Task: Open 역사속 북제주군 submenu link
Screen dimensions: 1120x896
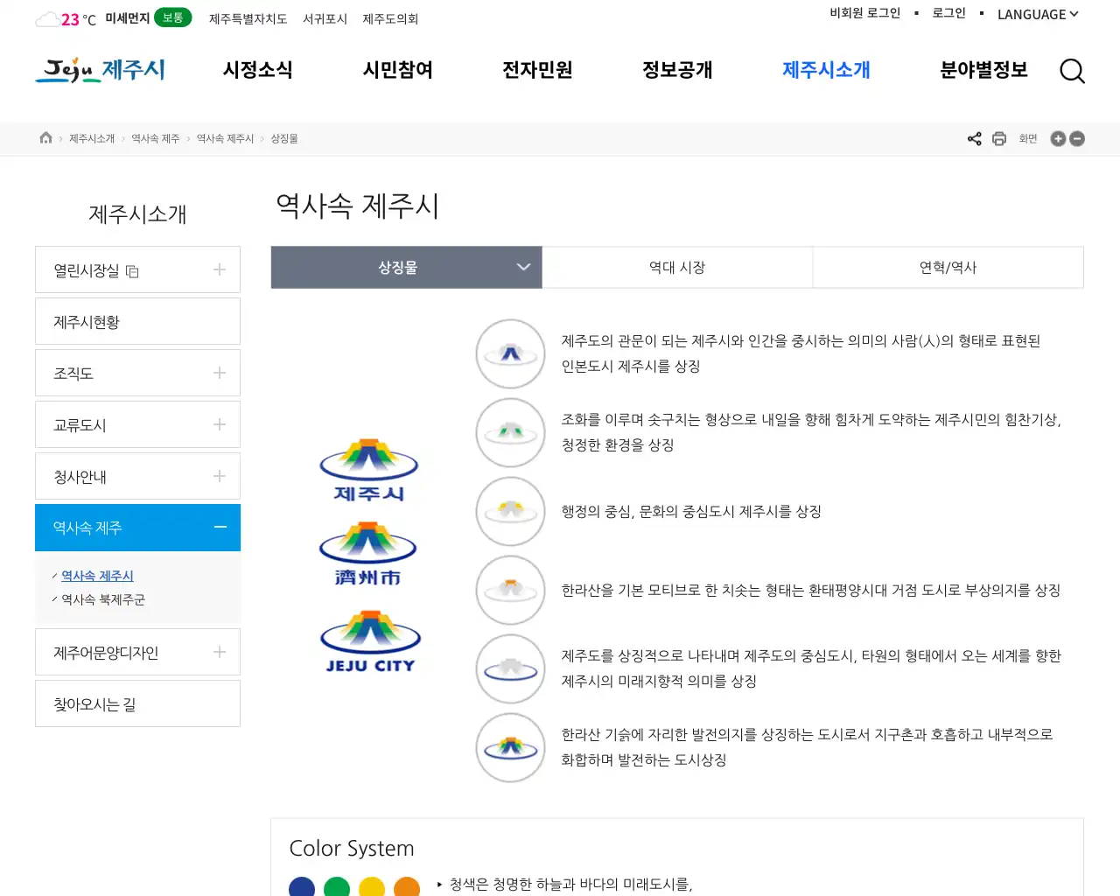Action: (103, 599)
